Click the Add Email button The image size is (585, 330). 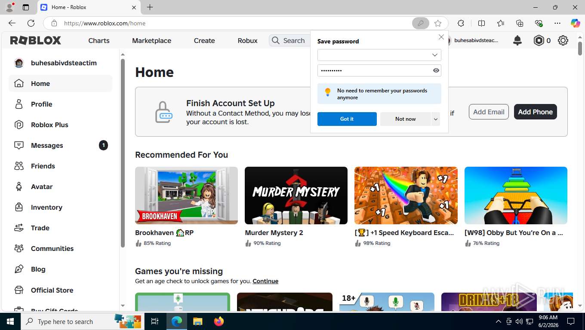coord(489,112)
